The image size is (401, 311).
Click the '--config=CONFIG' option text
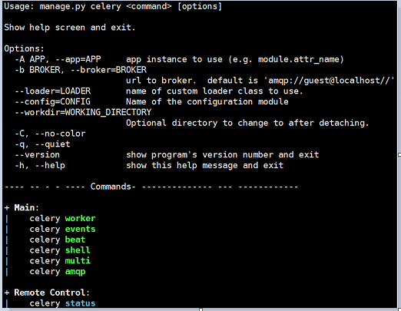click(53, 102)
